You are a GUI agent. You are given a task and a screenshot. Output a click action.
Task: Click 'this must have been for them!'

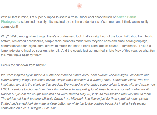tap(21, 55)
